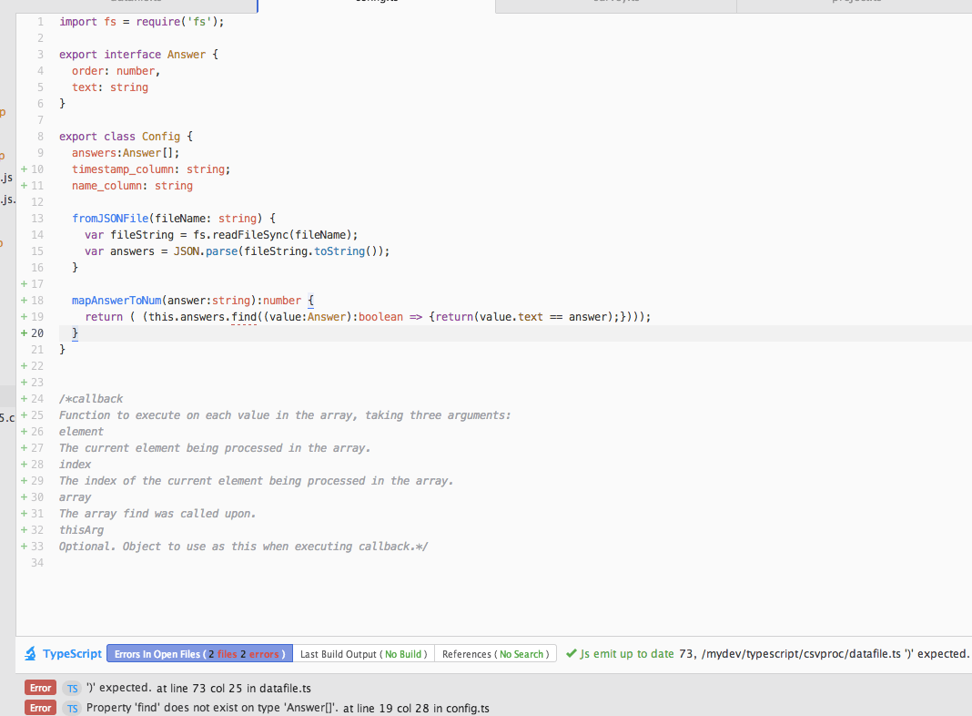
Task: Click the git added marker on line 10
Action: click(25, 169)
